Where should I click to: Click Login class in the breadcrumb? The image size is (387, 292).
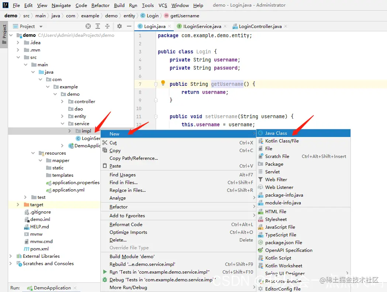[152, 16]
